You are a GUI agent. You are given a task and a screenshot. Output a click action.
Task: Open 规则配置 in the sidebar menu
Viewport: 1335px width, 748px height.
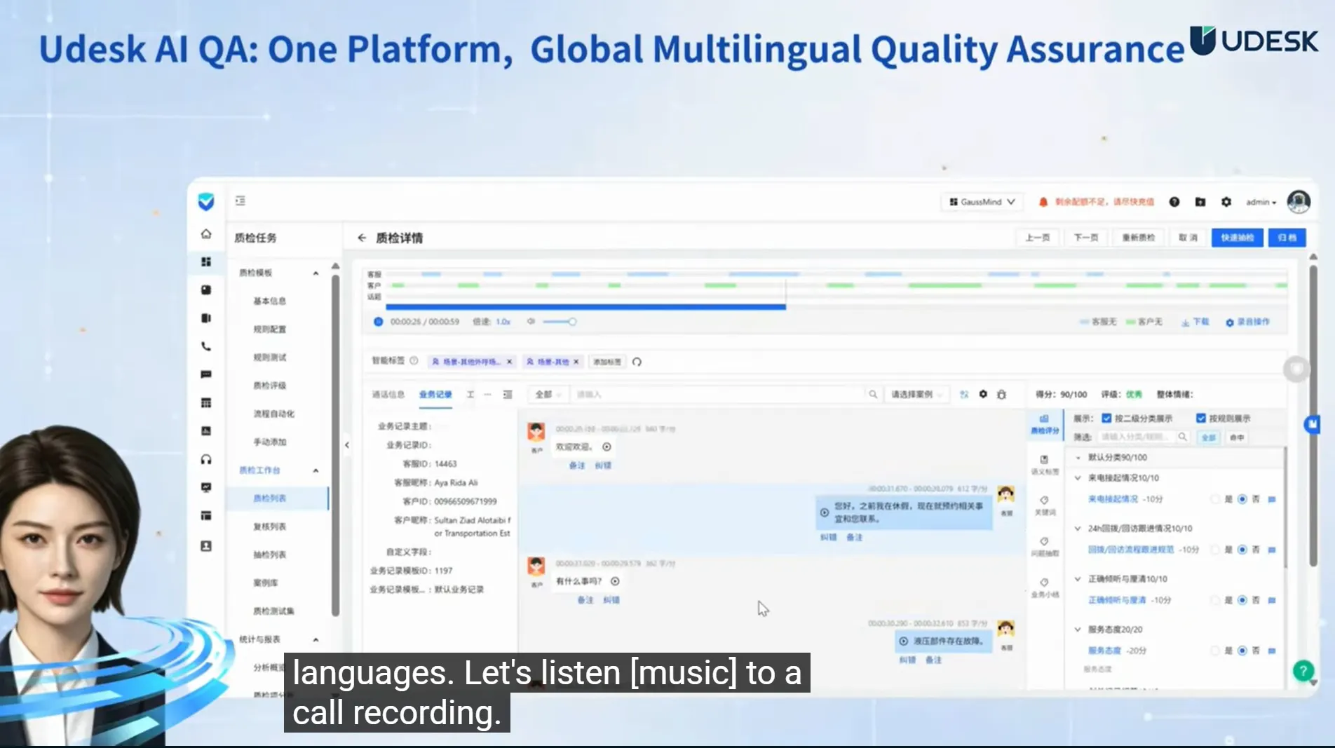pos(270,329)
